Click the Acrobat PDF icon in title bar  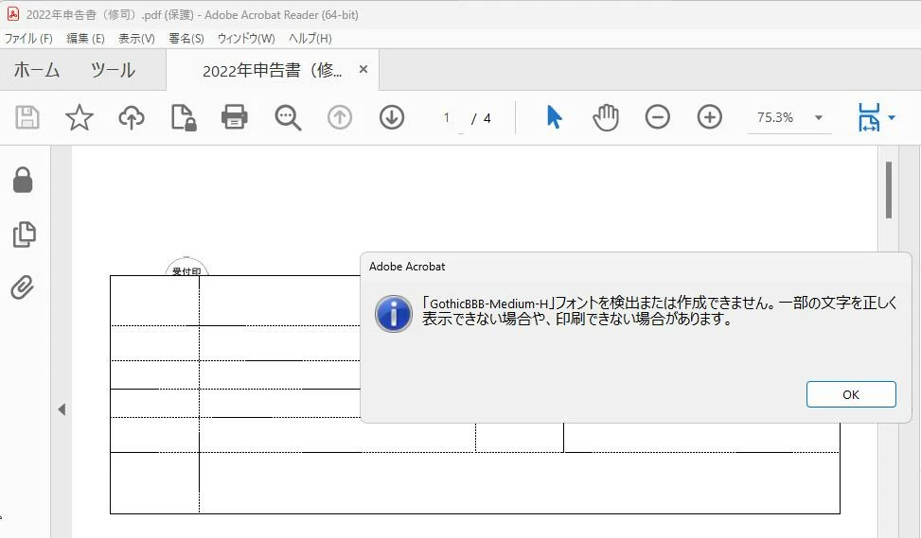tap(13, 14)
